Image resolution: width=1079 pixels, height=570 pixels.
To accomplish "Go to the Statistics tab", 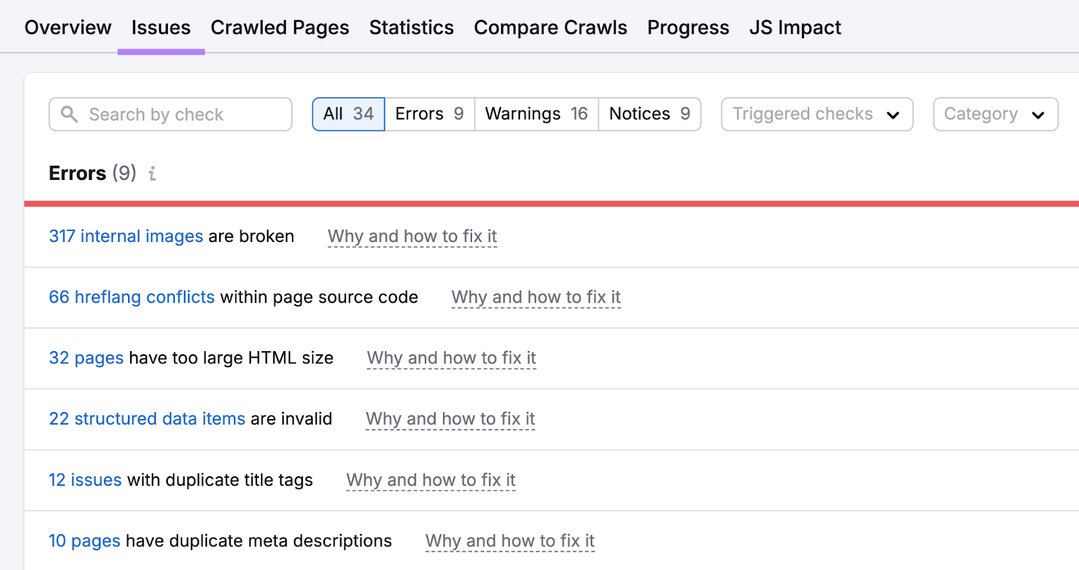I will 411,28.
